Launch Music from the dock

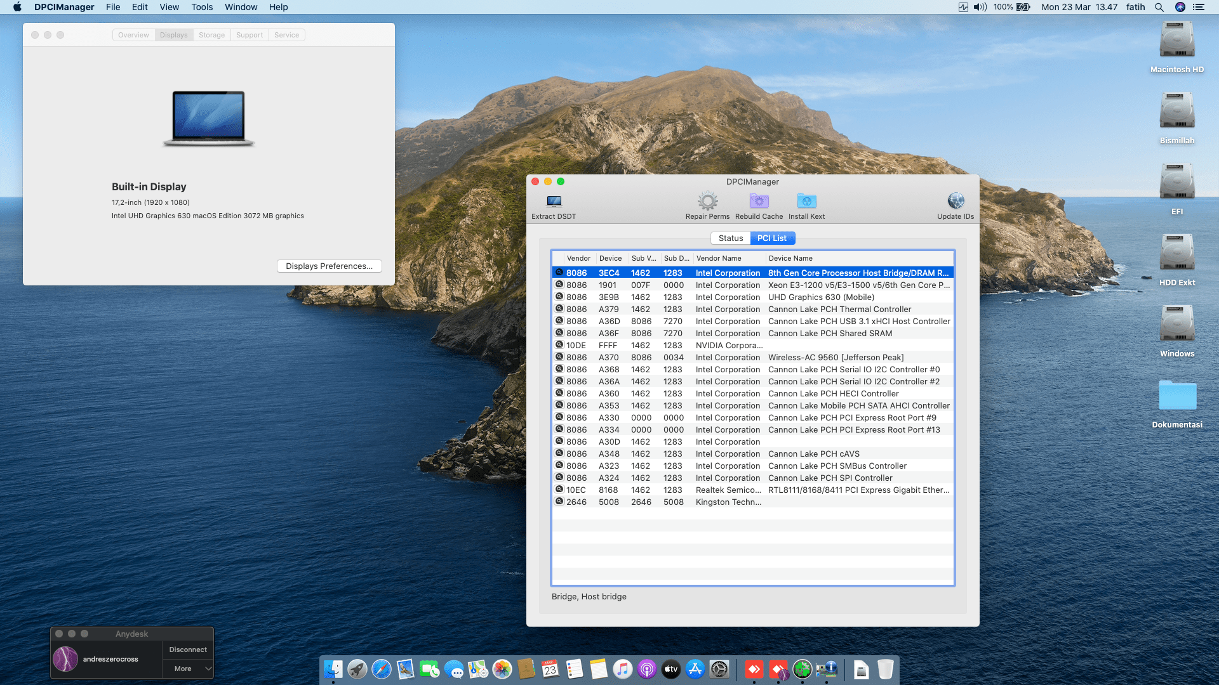coord(623,669)
